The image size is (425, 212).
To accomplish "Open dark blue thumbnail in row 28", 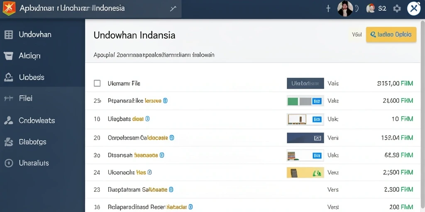I will 305,137.
